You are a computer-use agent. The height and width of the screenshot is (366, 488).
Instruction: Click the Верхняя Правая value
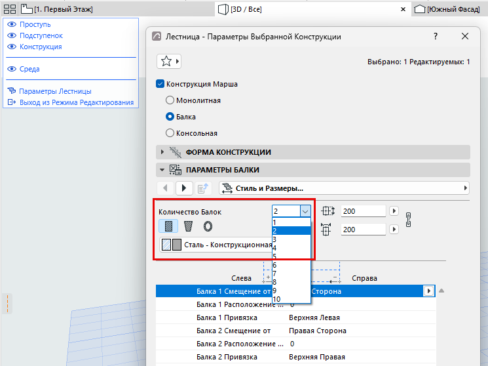point(317,357)
